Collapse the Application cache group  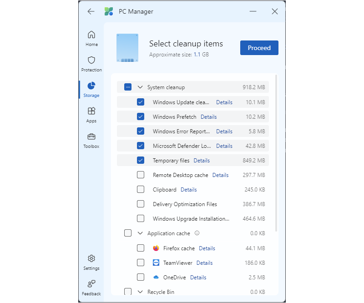(140, 233)
